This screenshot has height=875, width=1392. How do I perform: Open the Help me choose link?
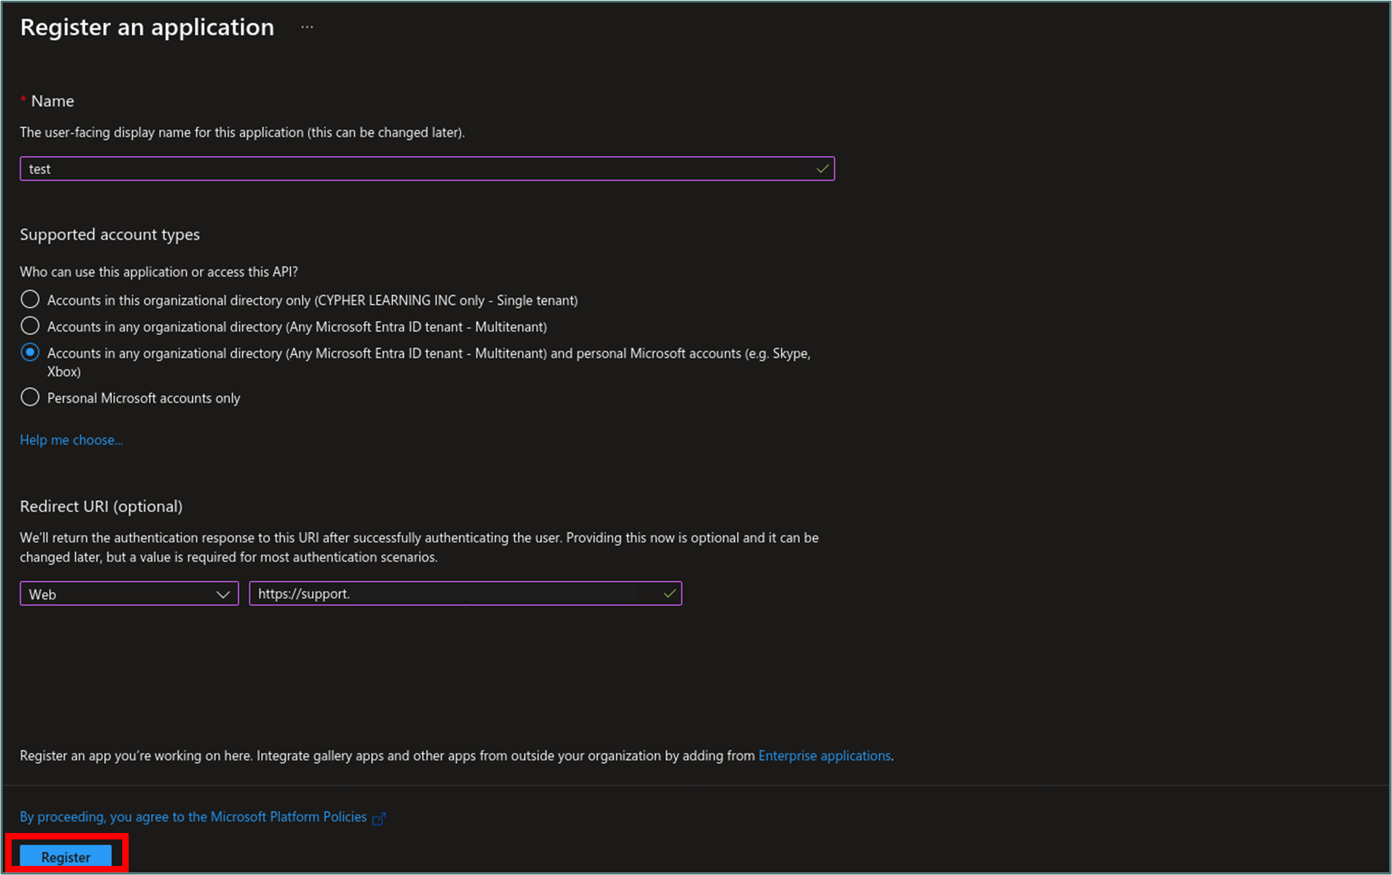71,440
